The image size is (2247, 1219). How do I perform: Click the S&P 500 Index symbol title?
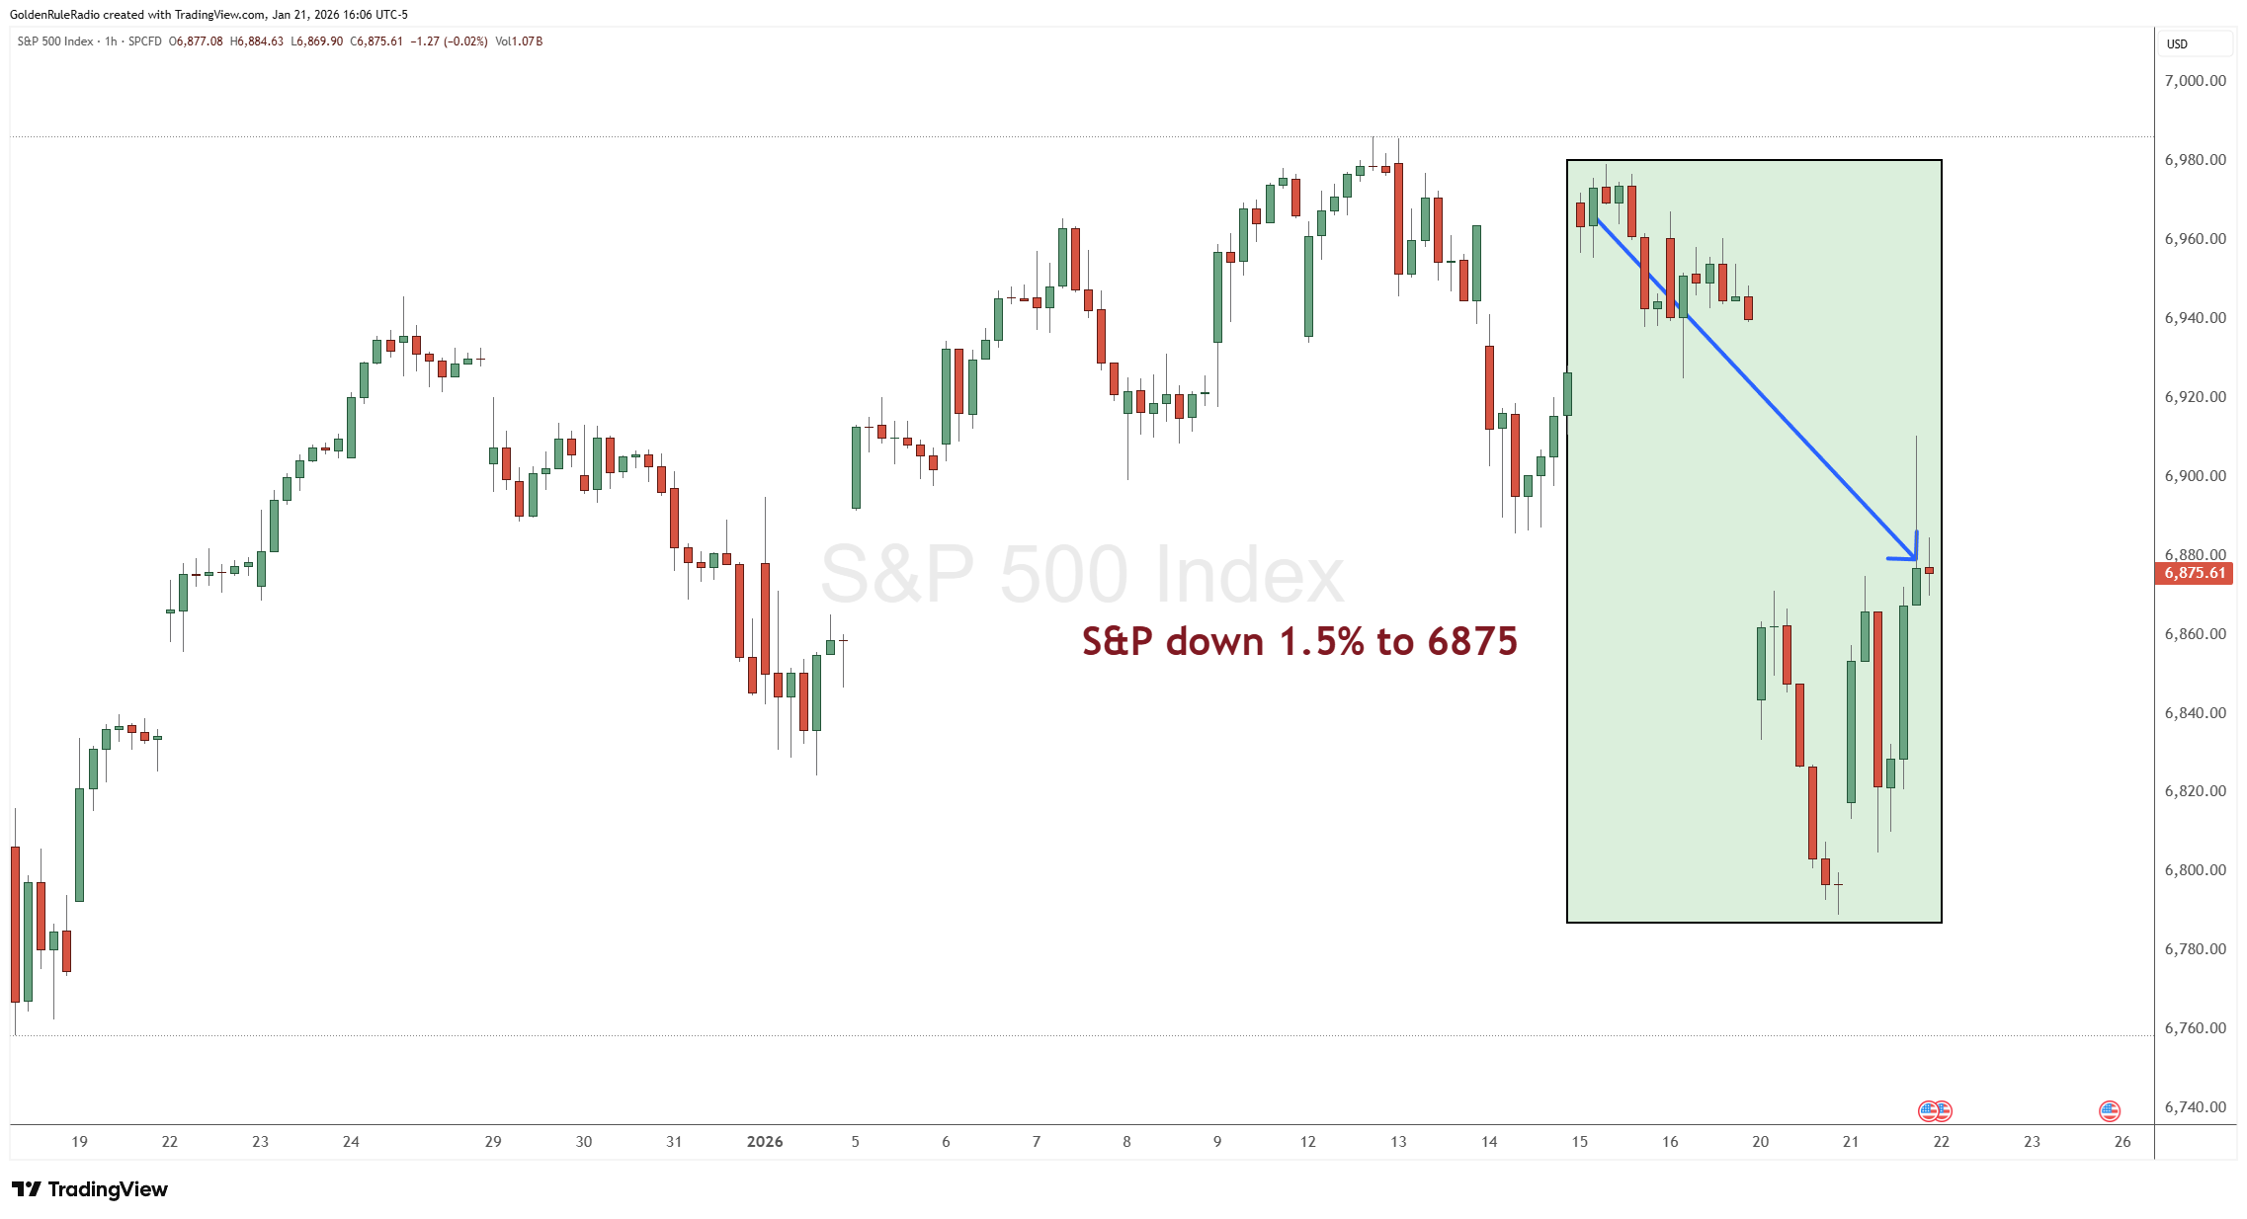tap(55, 41)
